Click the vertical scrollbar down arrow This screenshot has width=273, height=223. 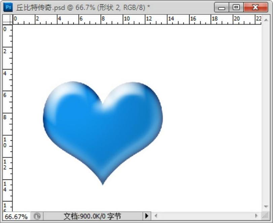coord(266,206)
